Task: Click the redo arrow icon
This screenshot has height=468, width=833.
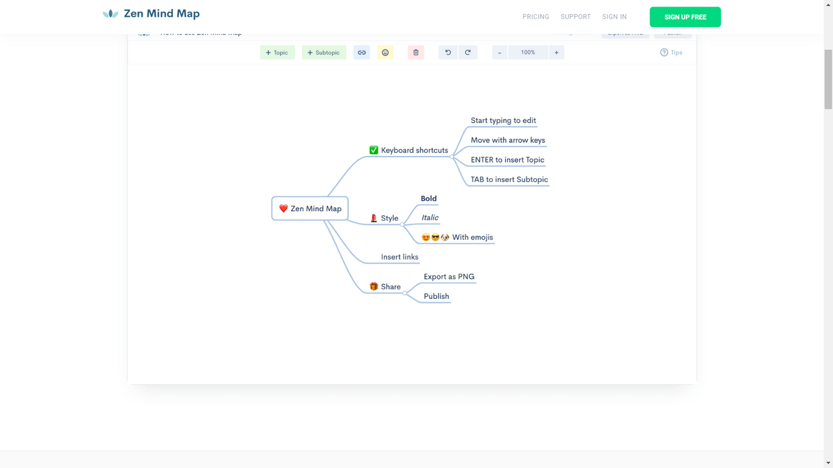Action: (x=468, y=53)
